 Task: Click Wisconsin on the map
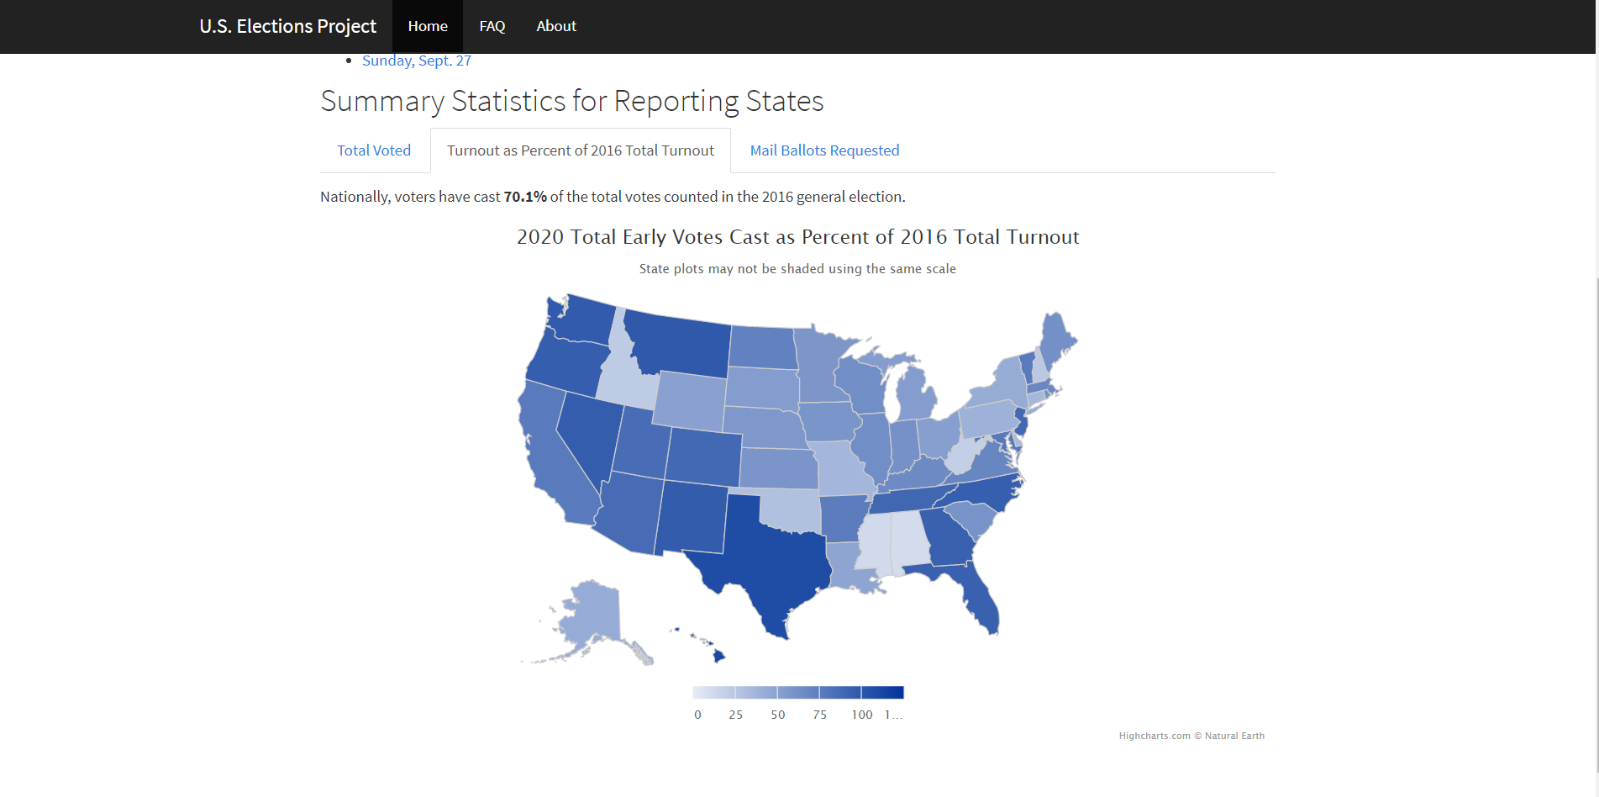[861, 387]
